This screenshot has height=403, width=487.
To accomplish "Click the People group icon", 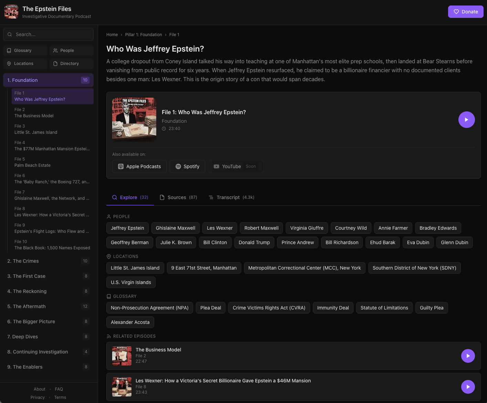I will tap(55, 51).
